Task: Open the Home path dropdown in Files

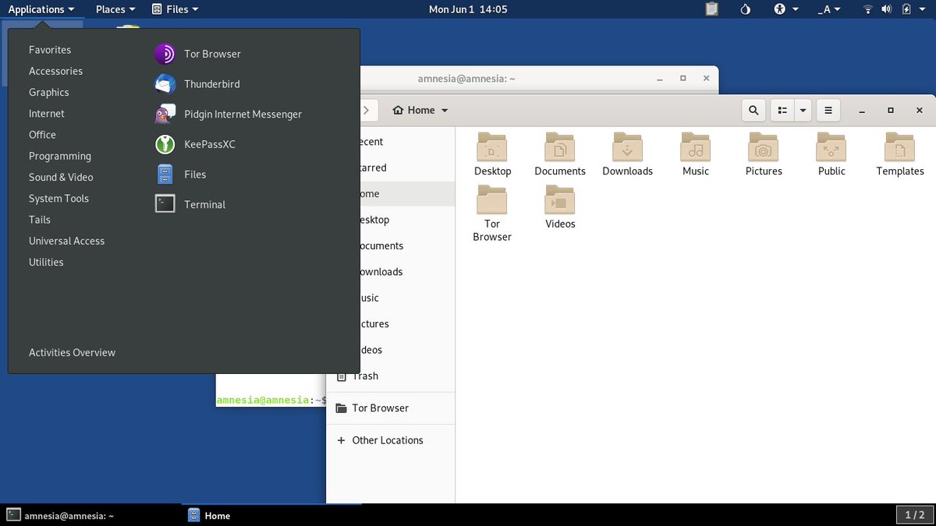Action: point(420,110)
